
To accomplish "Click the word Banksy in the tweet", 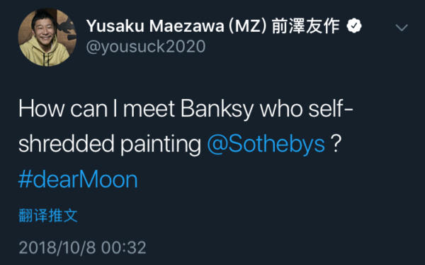I will (x=217, y=109).
